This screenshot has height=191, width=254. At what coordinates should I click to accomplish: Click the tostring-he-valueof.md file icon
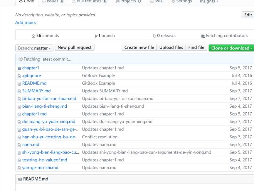pyautogui.click(x=19, y=160)
